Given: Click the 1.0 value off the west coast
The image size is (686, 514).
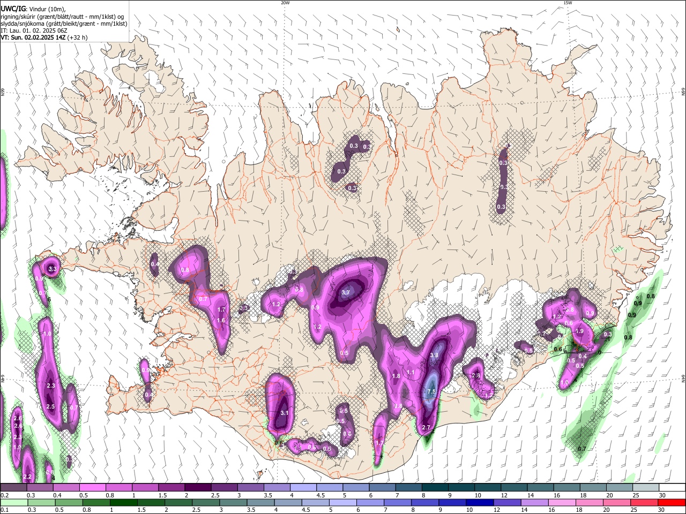Looking at the screenshot, I should pyautogui.click(x=47, y=334).
